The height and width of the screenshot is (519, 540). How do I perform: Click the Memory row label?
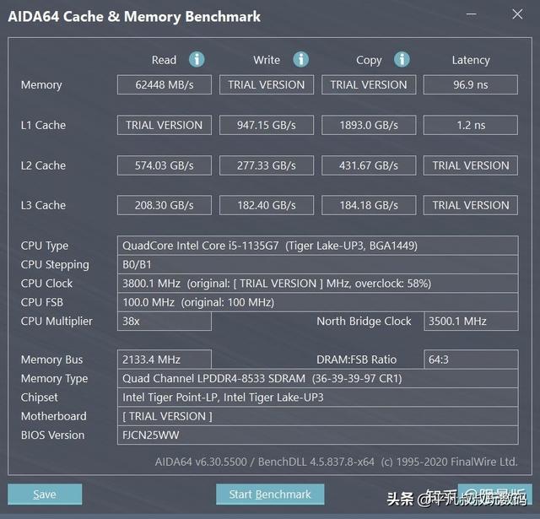tap(41, 85)
